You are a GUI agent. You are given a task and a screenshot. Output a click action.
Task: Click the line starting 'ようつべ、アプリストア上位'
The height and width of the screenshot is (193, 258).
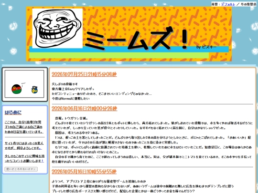[x=99, y=182]
